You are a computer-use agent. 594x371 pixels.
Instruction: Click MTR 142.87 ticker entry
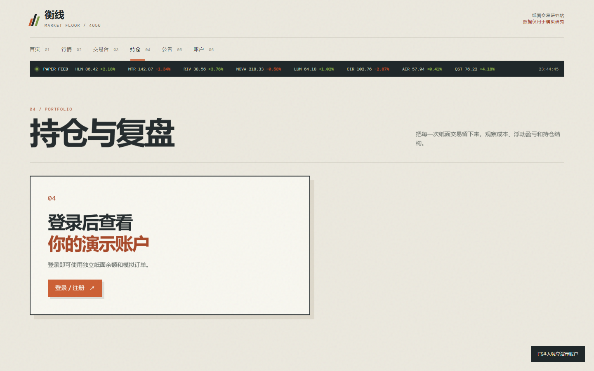149,69
